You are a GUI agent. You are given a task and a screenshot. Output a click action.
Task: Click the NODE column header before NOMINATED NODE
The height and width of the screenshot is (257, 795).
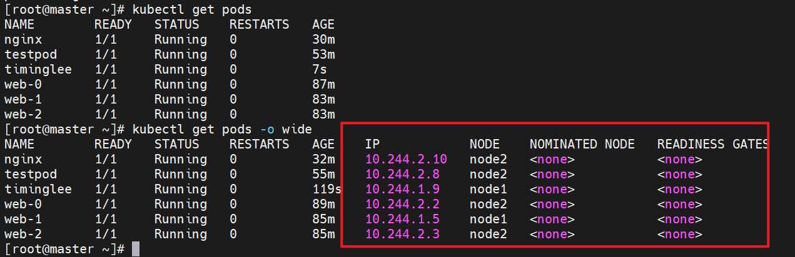[x=485, y=145]
